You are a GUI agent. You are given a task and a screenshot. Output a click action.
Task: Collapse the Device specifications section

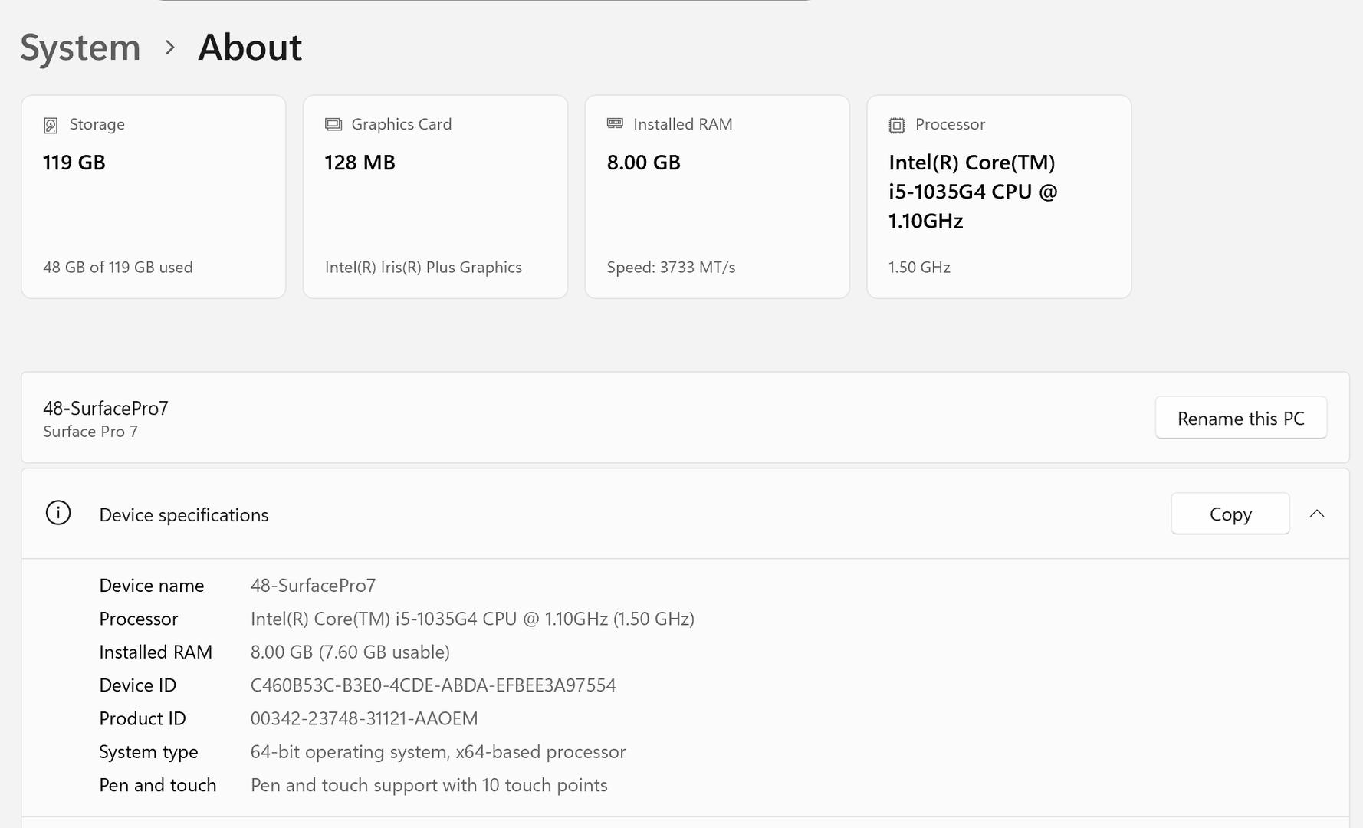coord(1317,514)
